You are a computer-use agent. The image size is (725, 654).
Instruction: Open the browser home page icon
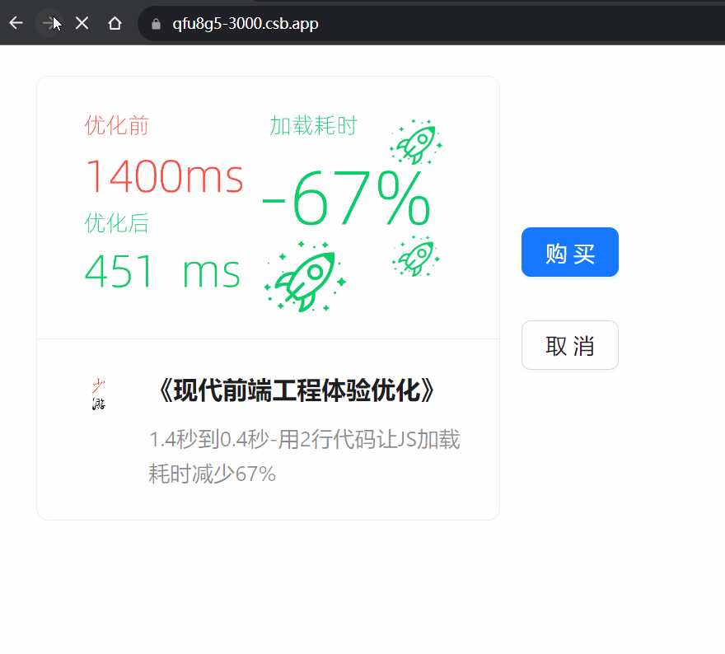pos(115,23)
